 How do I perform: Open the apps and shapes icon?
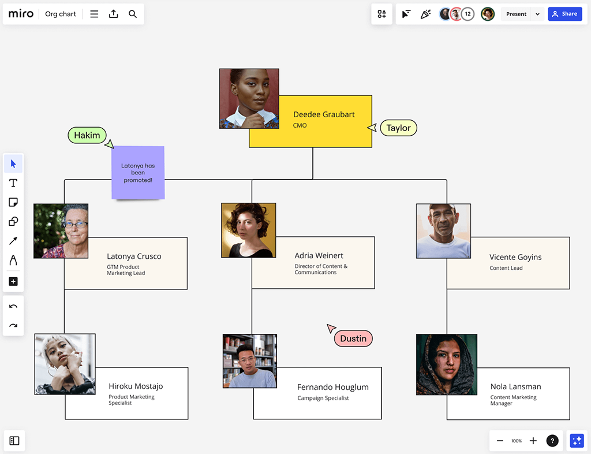click(x=382, y=14)
